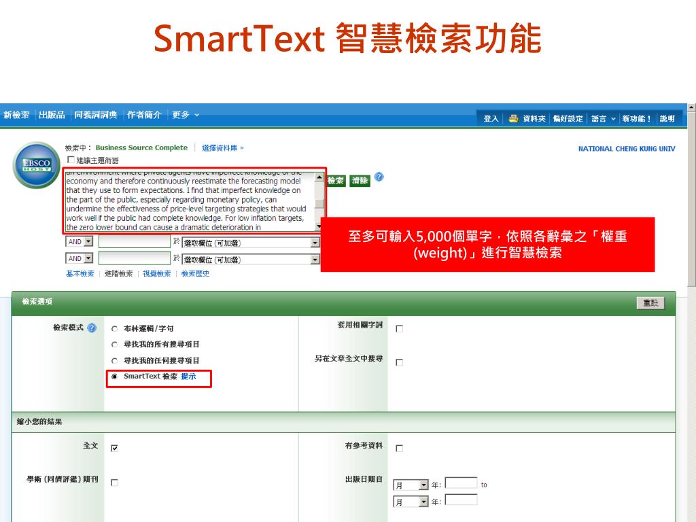Click the choose databases link

click(x=223, y=147)
